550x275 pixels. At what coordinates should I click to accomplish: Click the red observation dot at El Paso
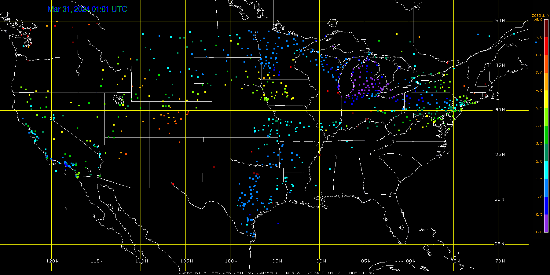tap(173, 184)
